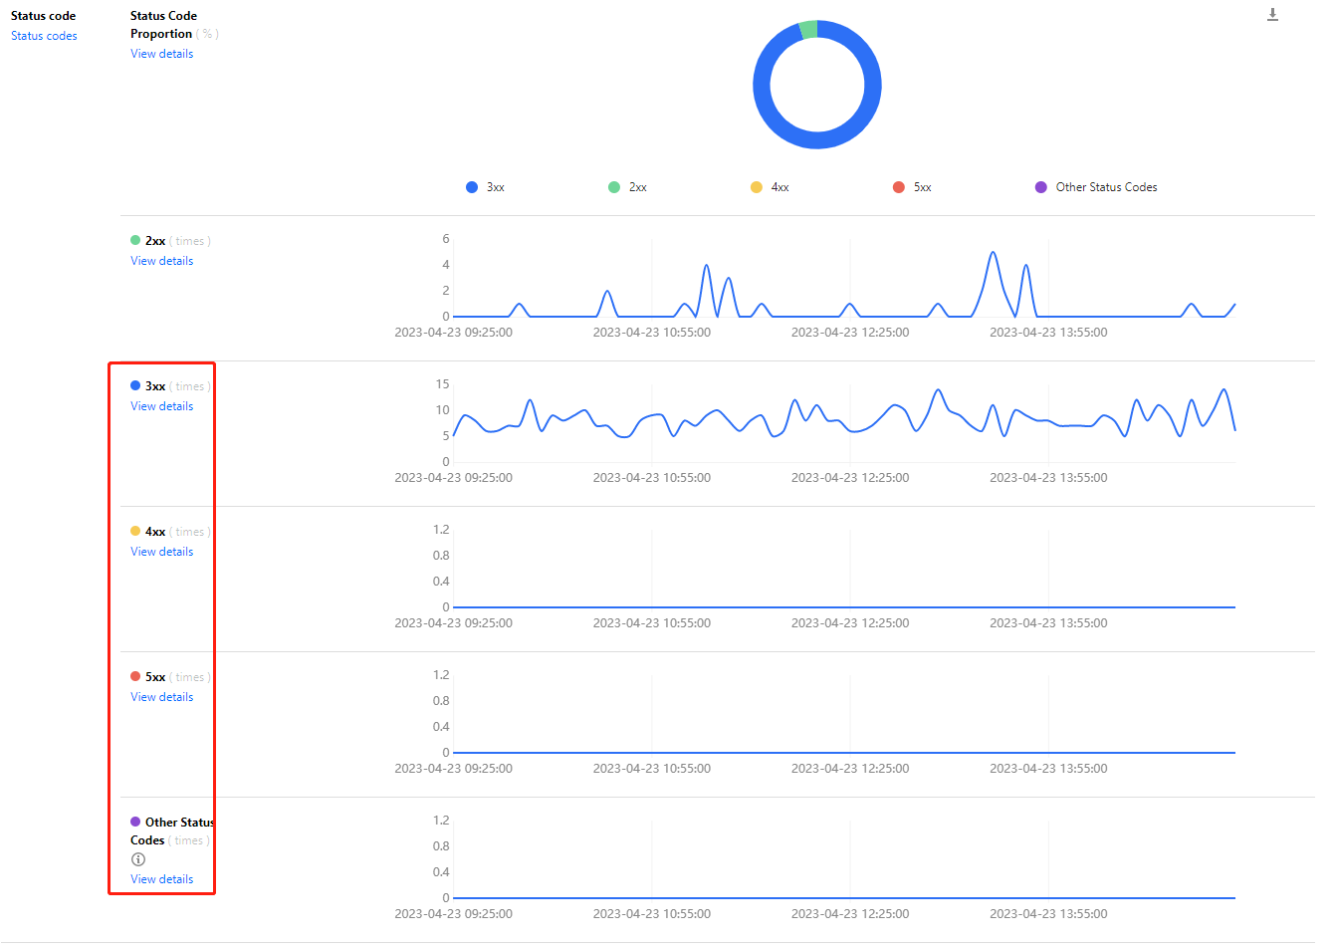The height and width of the screenshot is (947, 1333).
Task: Open the Status codes link in sidebar
Action: (x=44, y=36)
